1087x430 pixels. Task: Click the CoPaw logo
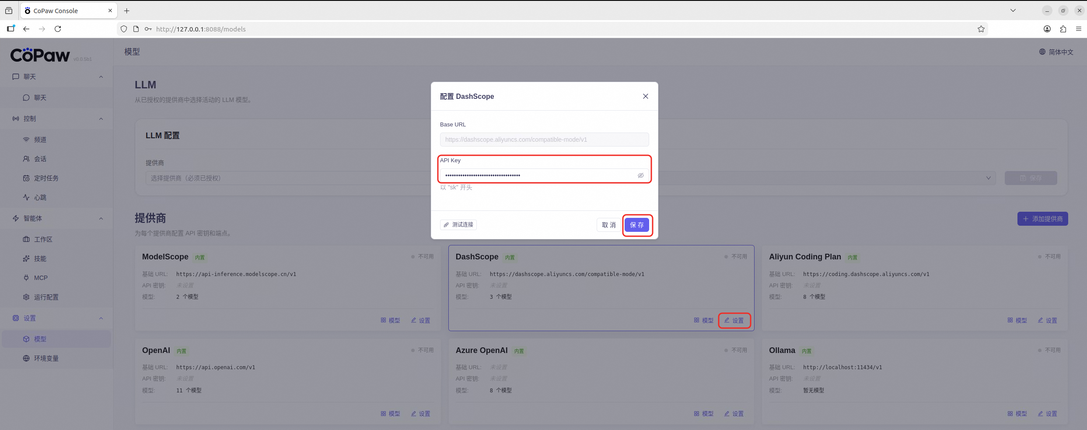click(x=40, y=55)
